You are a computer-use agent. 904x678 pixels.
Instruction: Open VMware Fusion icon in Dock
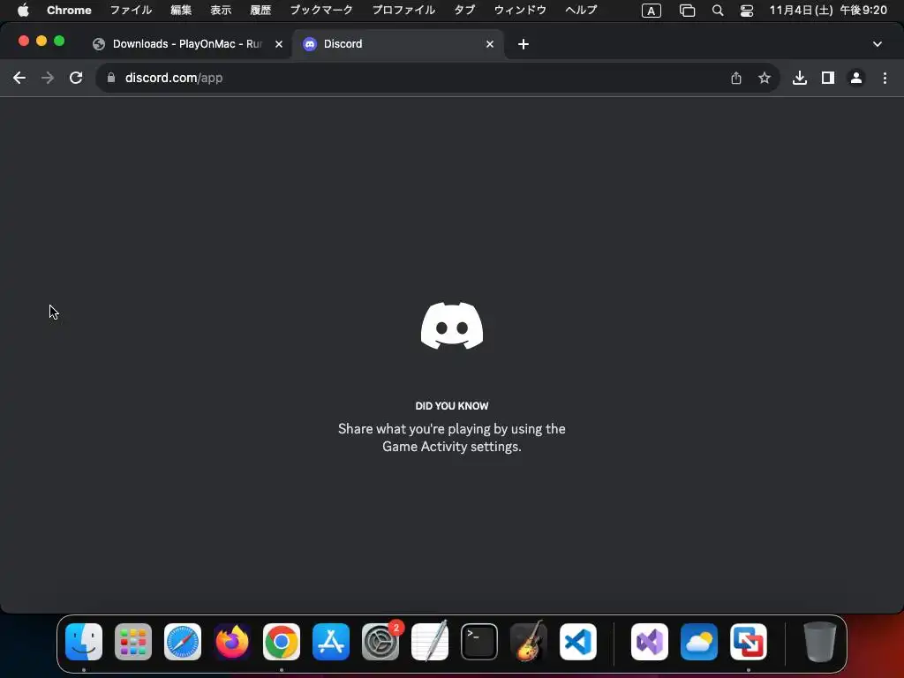[x=749, y=642]
